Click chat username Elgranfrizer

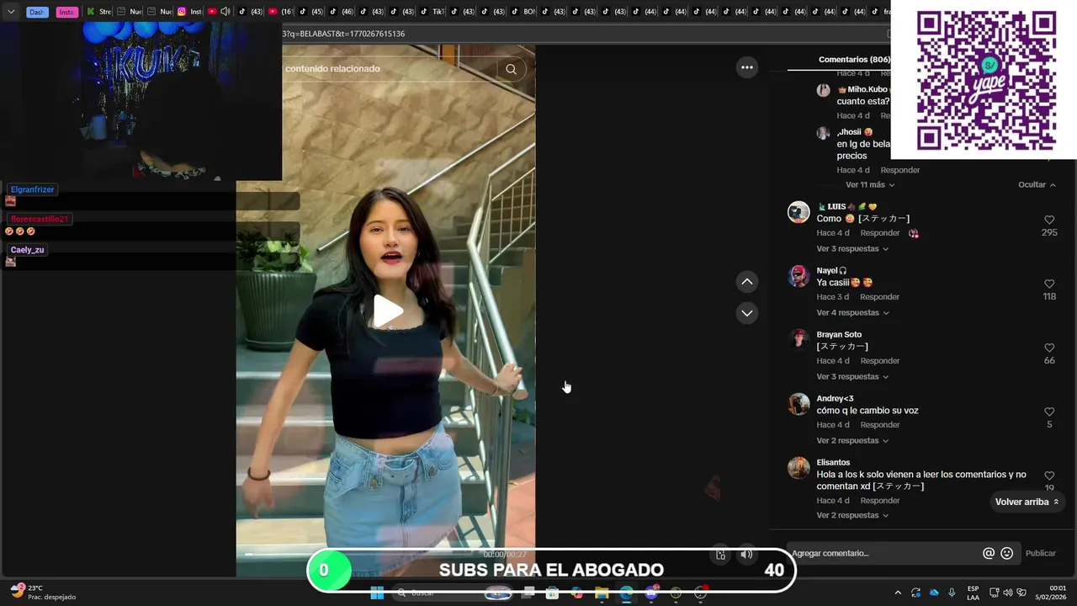pos(32,189)
